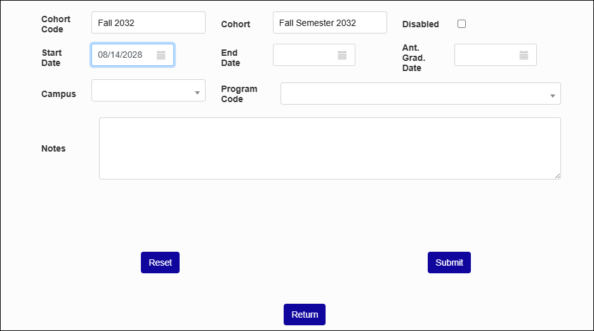Grab the Notes textarea resize handle
Image resolution: width=594 pixels, height=331 pixels.
(x=557, y=176)
